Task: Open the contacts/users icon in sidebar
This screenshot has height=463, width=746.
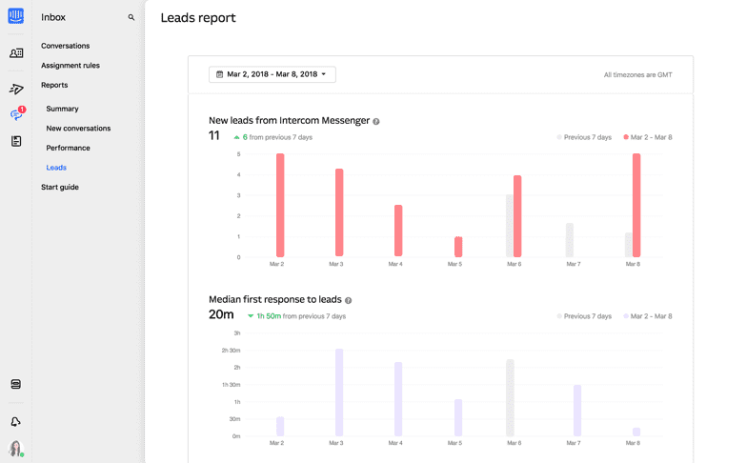Action: (x=16, y=53)
